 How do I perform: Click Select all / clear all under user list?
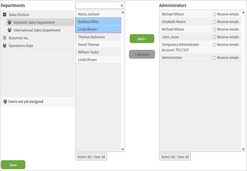tap(91, 157)
